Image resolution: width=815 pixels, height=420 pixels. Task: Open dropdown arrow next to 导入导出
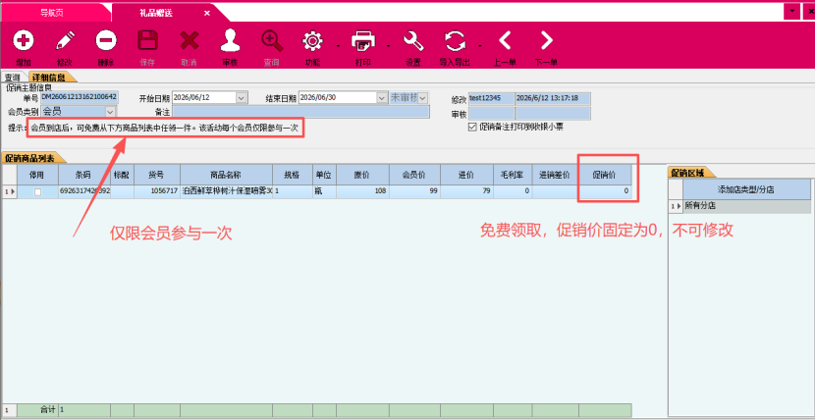coord(480,46)
